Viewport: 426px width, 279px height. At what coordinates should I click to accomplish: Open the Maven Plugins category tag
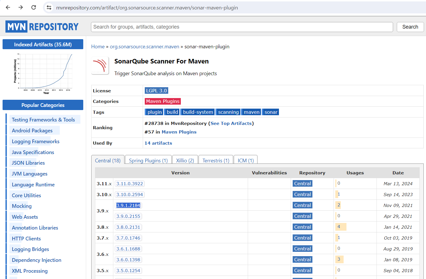click(x=163, y=101)
